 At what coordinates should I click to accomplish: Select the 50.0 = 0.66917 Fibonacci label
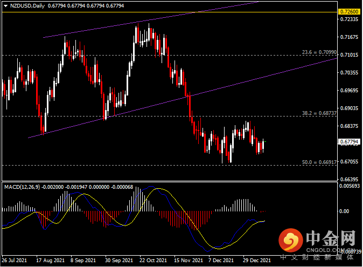click(319, 162)
